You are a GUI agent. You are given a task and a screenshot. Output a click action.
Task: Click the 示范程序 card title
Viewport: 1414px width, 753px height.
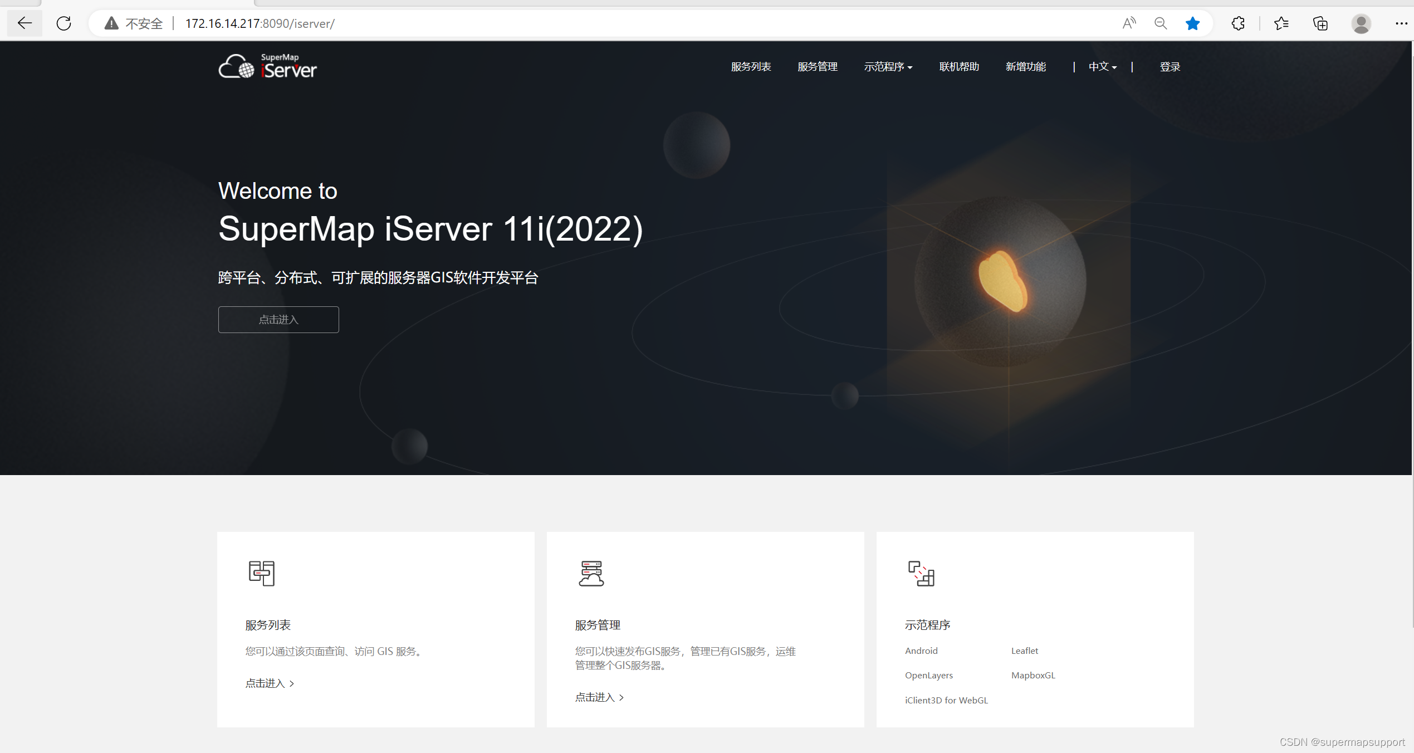pyautogui.click(x=927, y=625)
